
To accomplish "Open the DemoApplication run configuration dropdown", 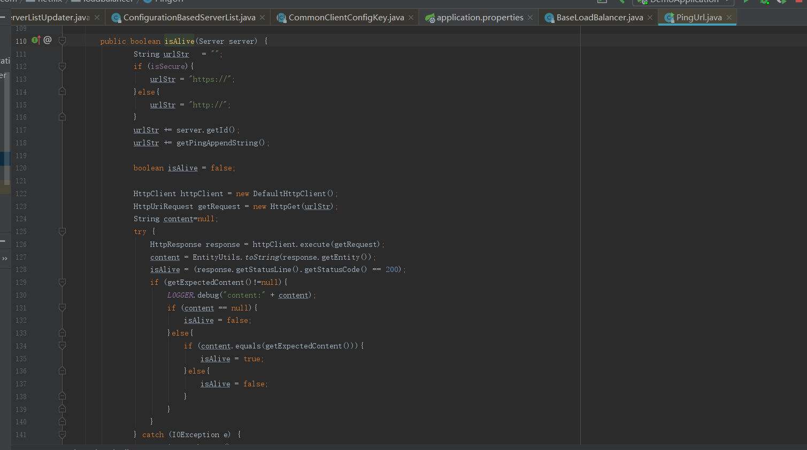I will pyautogui.click(x=685, y=2).
